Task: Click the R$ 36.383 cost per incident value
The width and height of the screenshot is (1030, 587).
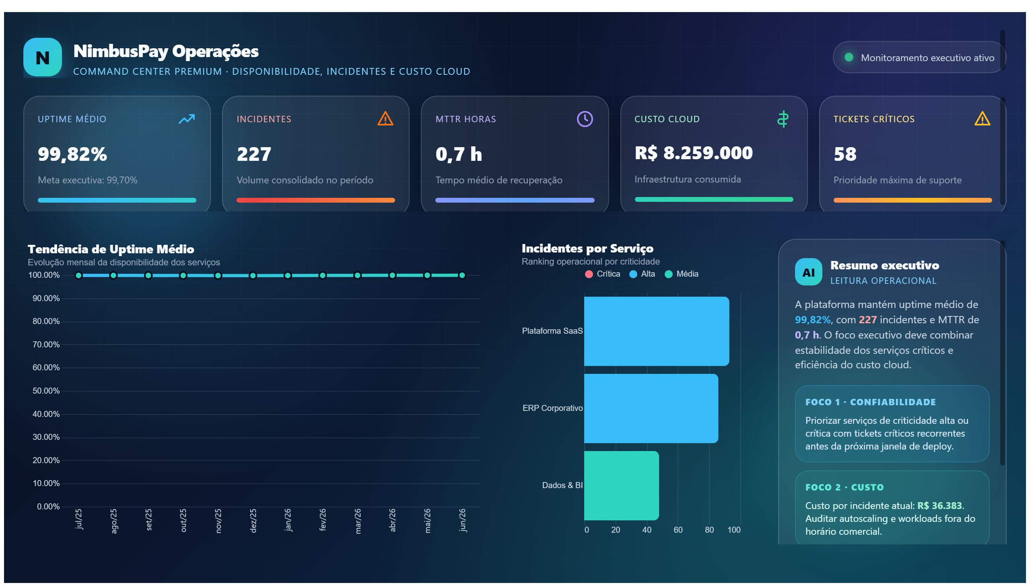Action: pos(939,505)
